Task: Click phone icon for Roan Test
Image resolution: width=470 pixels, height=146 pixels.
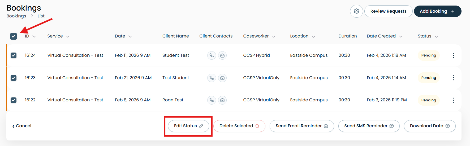Action: [212, 100]
